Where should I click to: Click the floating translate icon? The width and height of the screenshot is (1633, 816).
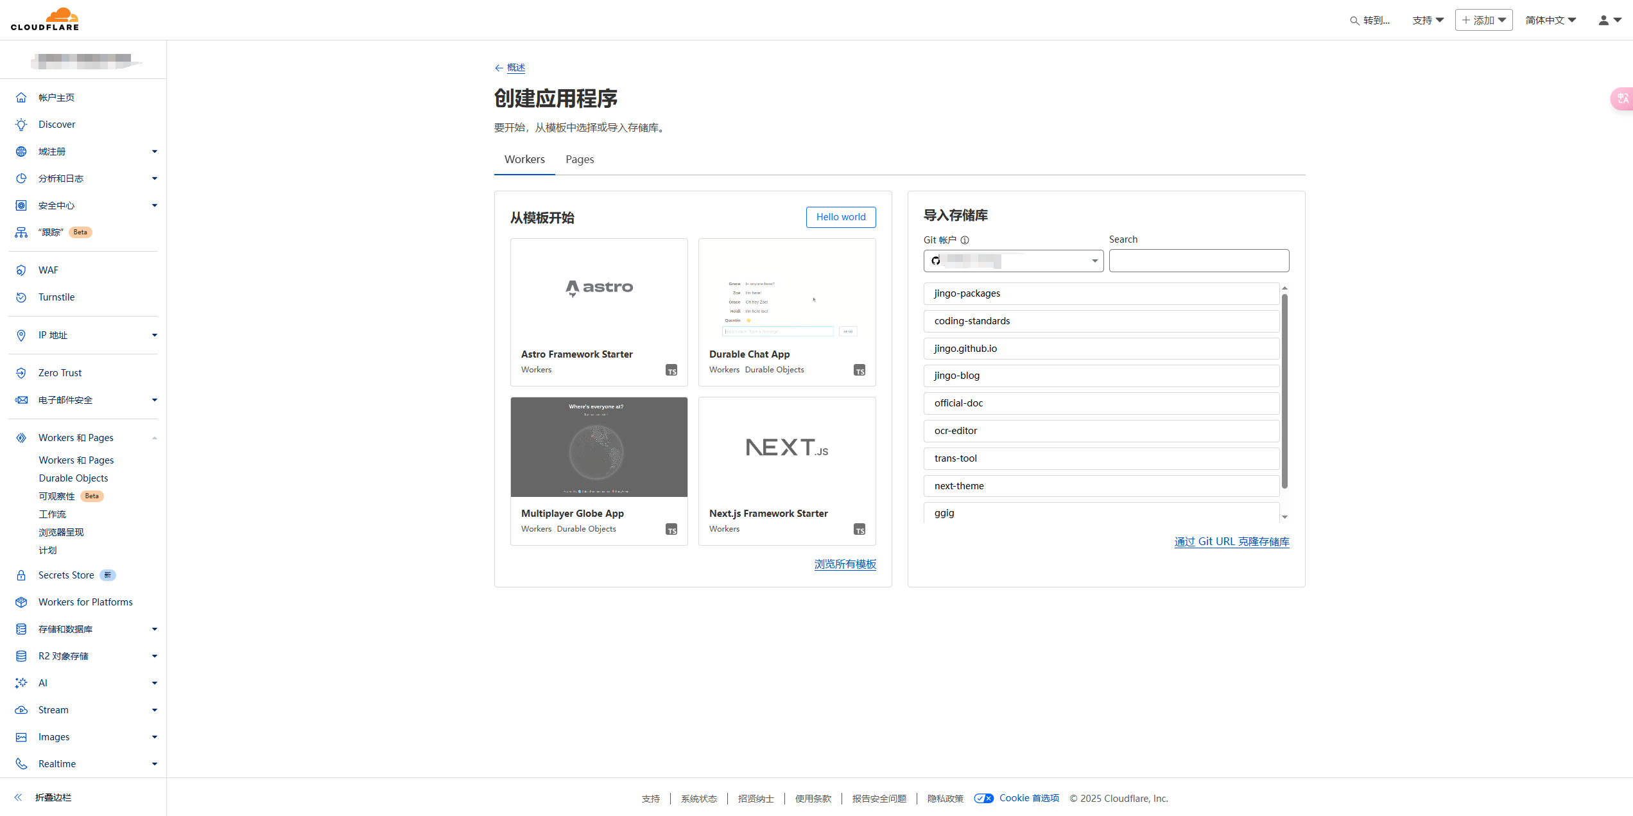1622,98
